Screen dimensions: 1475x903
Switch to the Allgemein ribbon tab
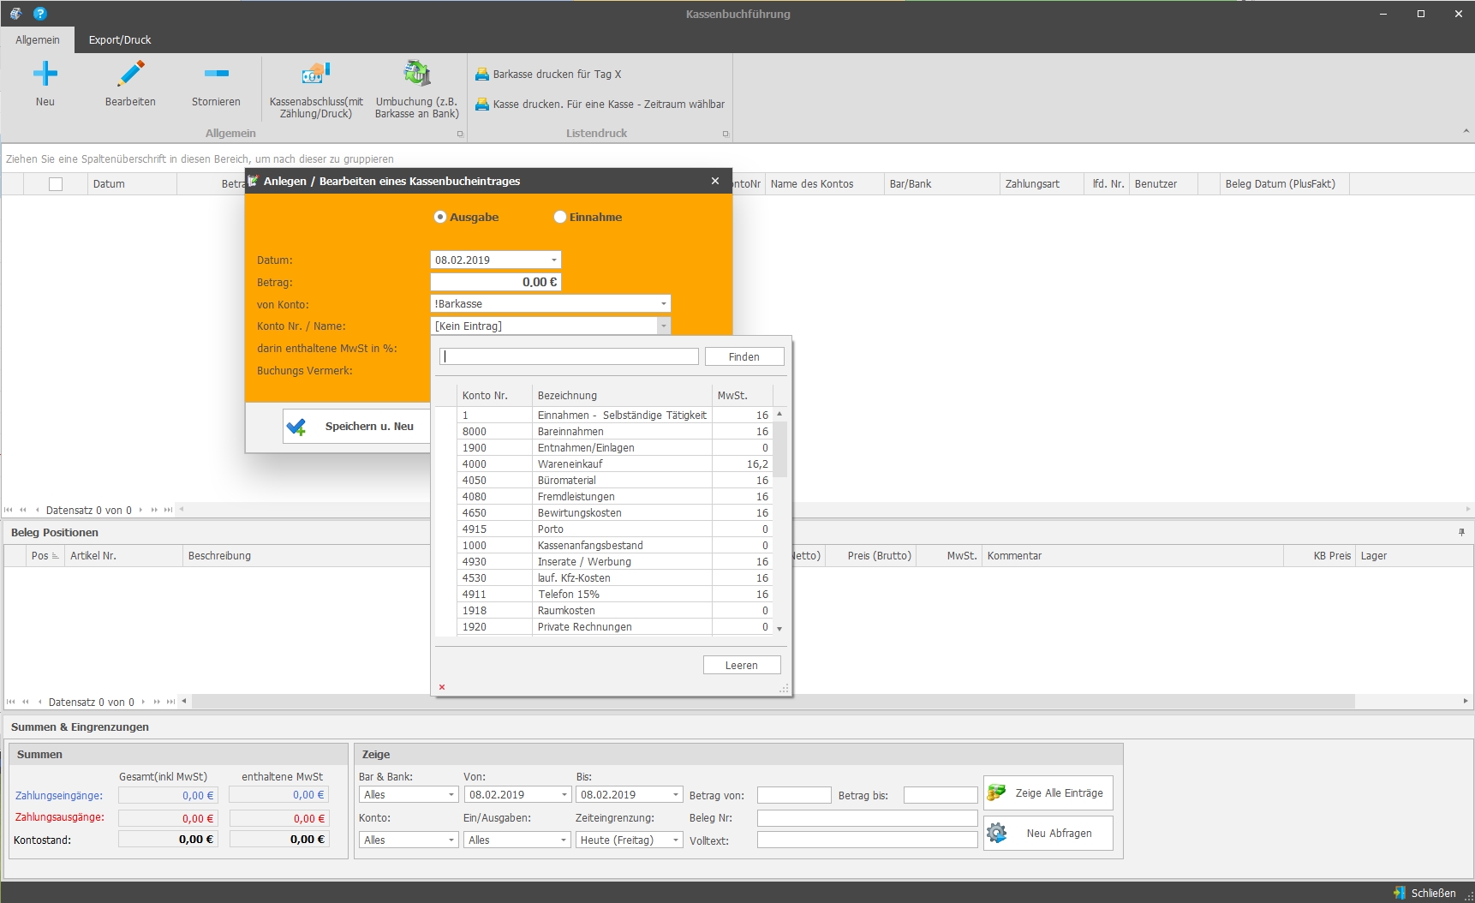(38, 40)
